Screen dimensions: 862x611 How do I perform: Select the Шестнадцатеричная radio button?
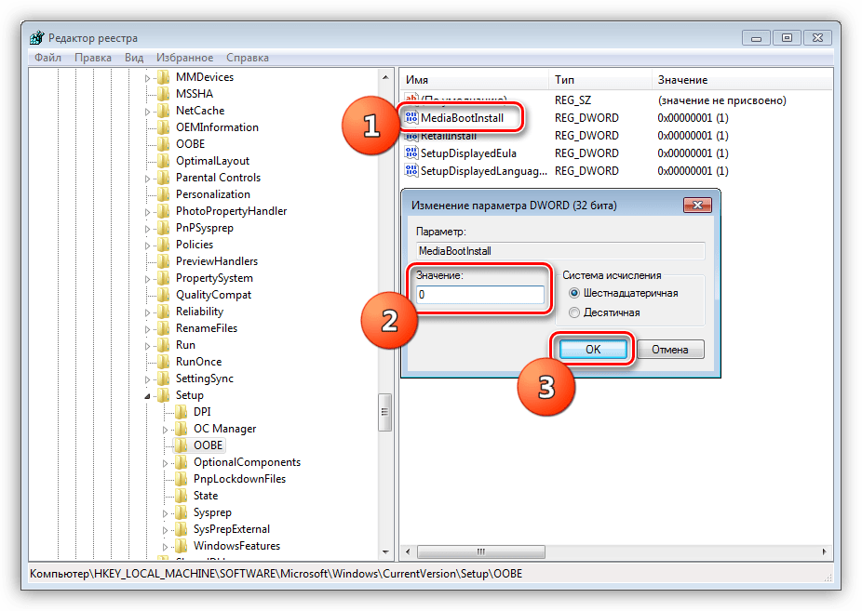point(573,293)
